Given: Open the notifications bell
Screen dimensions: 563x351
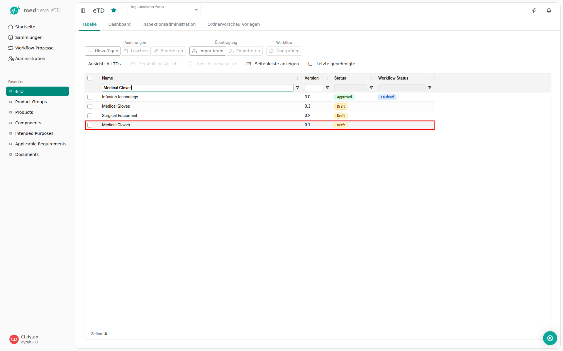Looking at the screenshot, I should [x=549, y=11].
